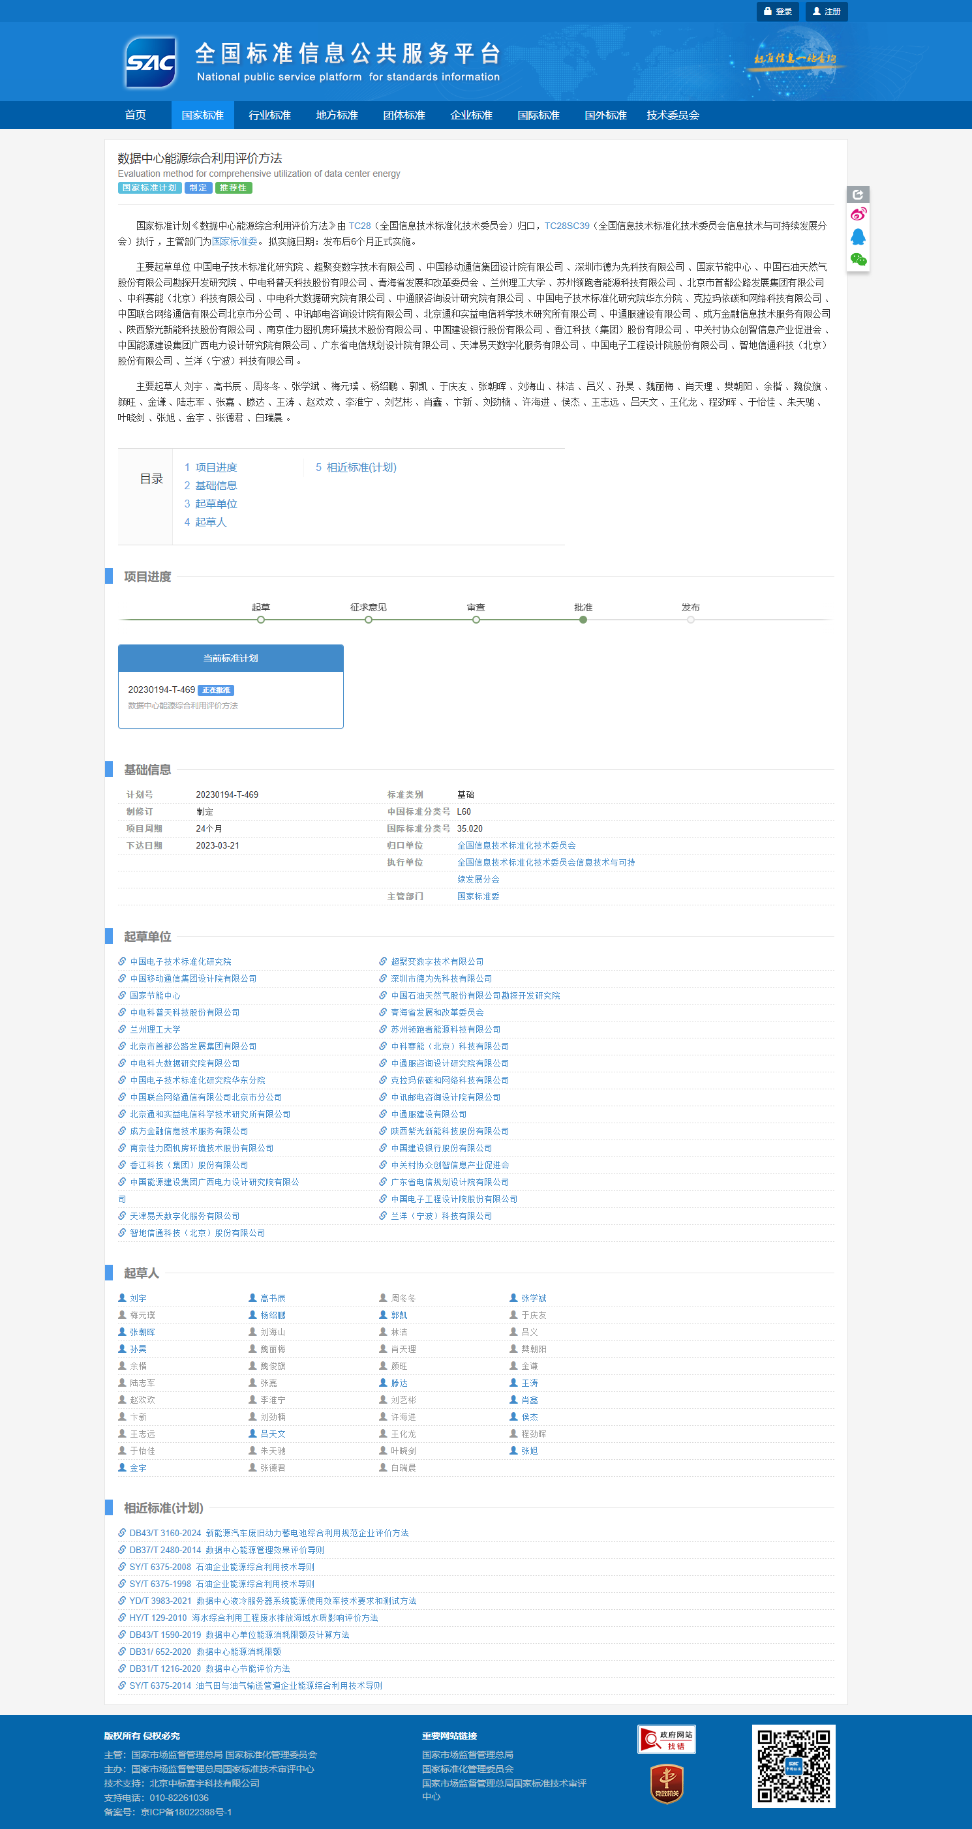Open 兰州理工大学 drafting unit link

tap(155, 1029)
